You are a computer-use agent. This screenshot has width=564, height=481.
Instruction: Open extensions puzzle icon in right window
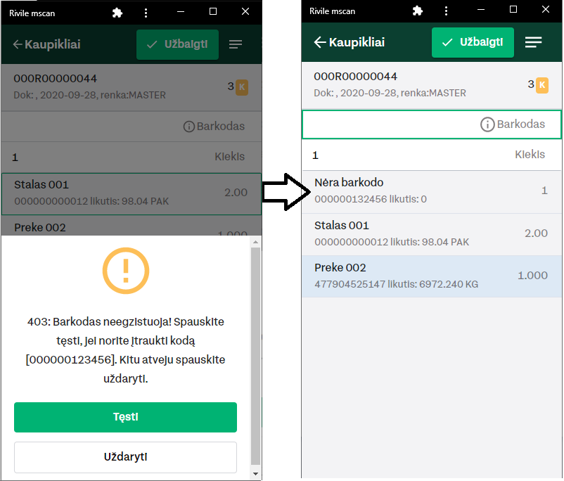pos(417,11)
